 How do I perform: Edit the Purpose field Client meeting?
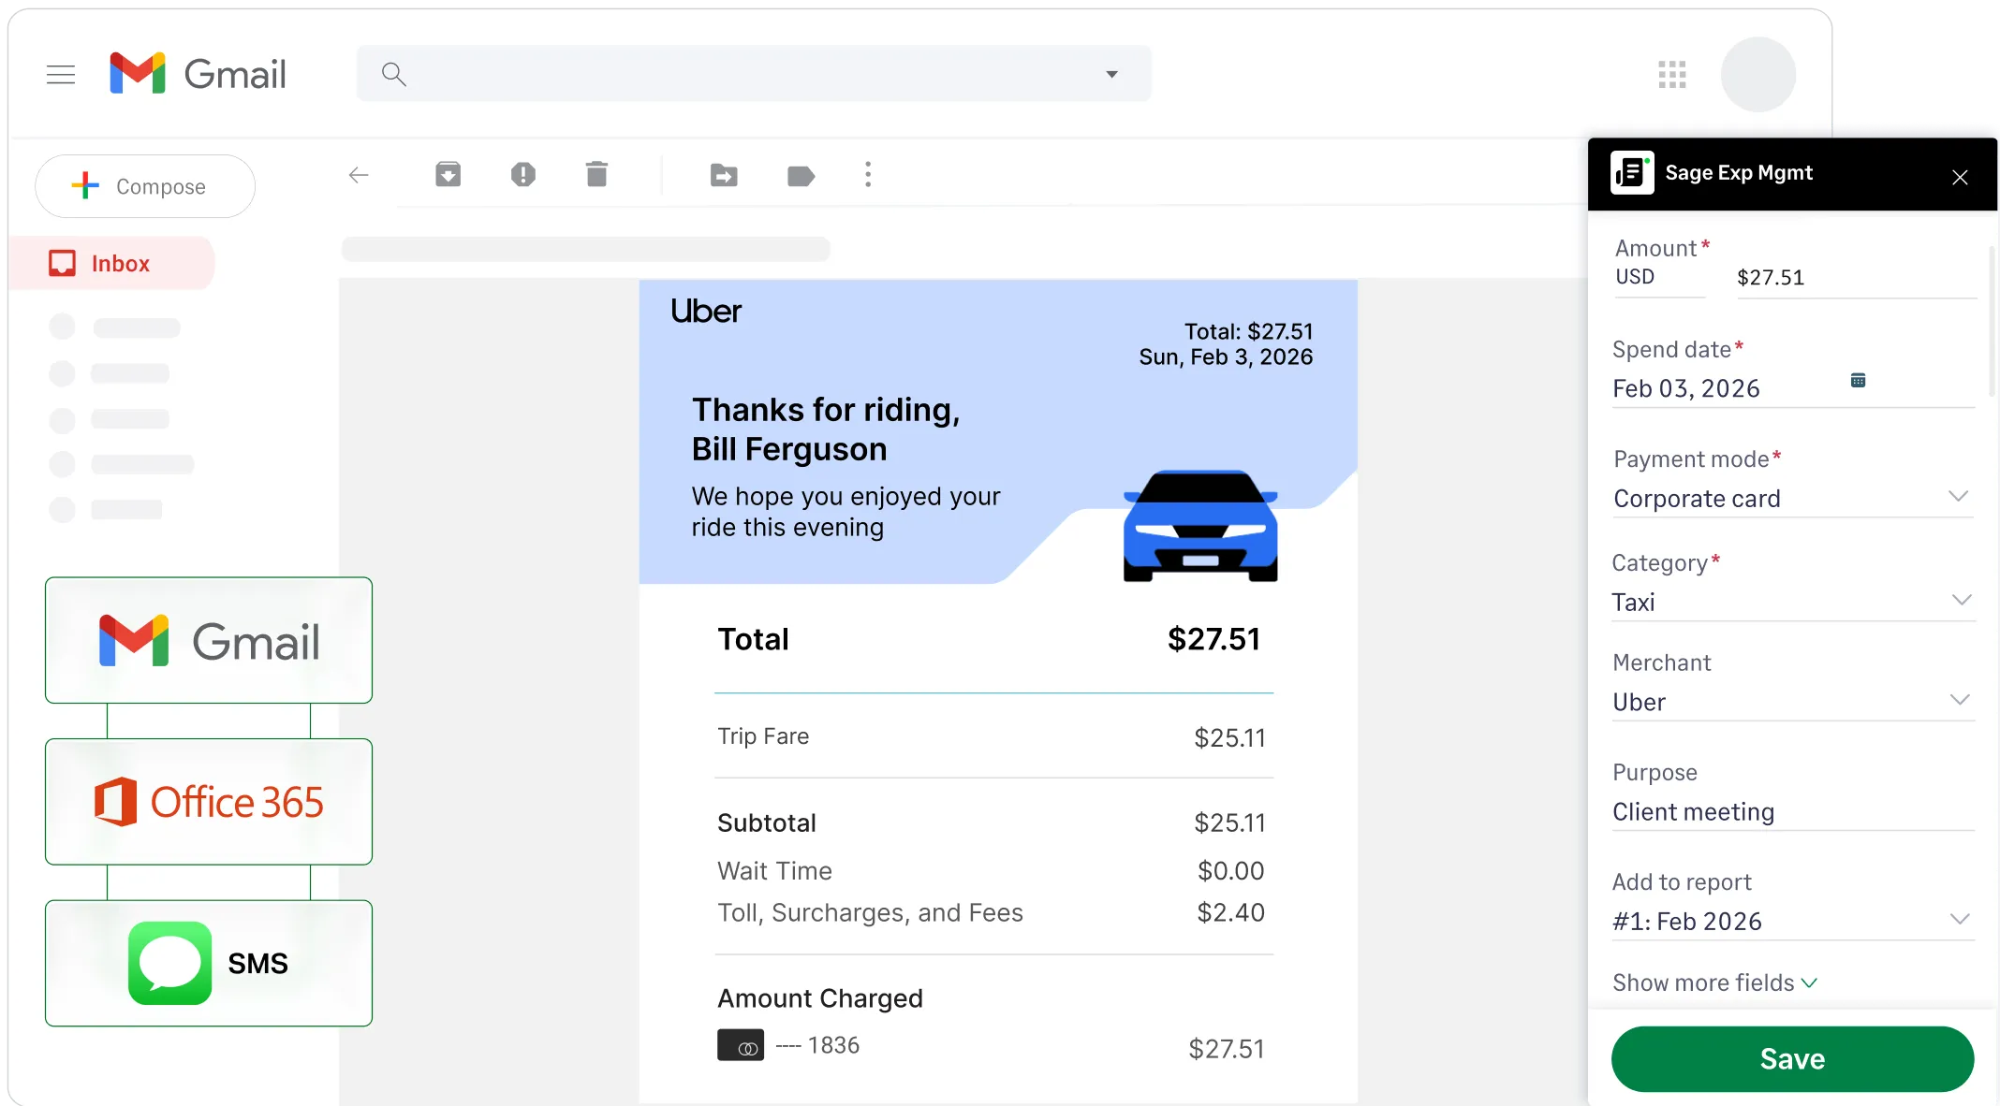(1692, 812)
